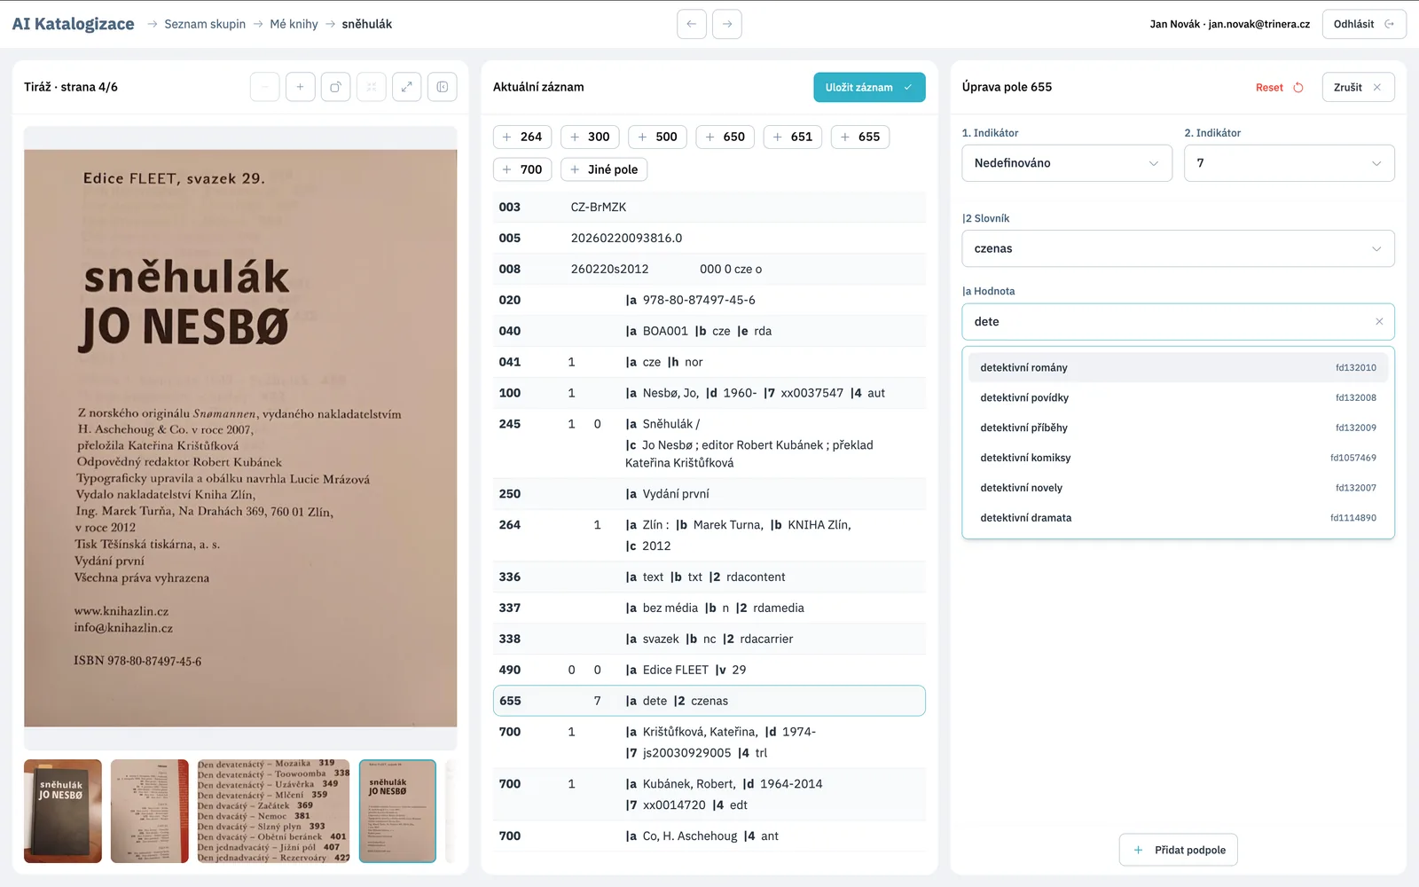The width and height of the screenshot is (1419, 887).
Task: Open the second page thumbnail
Action: (x=150, y=811)
